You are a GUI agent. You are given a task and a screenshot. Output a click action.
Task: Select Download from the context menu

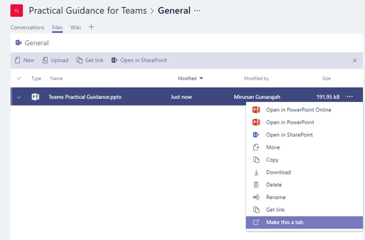point(304,172)
